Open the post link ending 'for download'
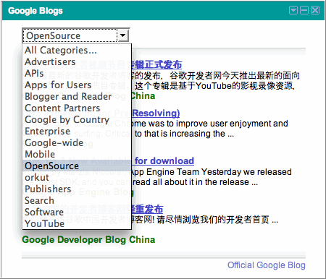This screenshot has width=326, height=279. [164, 160]
